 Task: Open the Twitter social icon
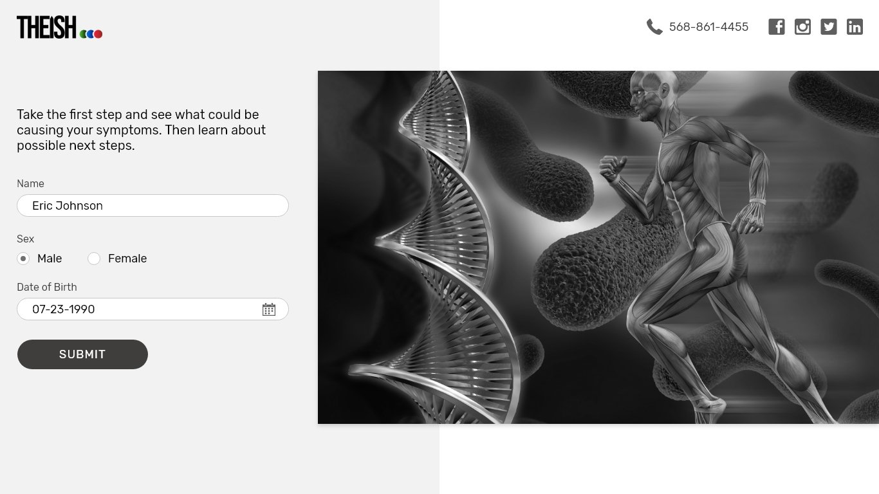[x=829, y=27]
